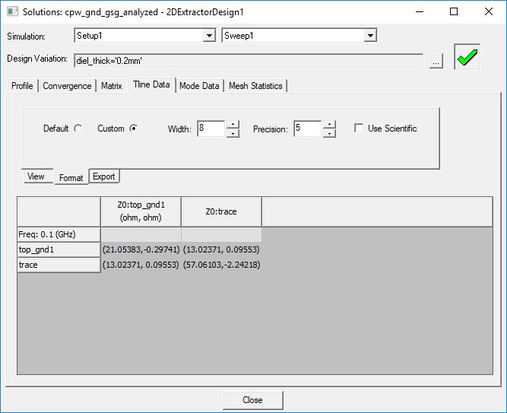Maximize the Solutions window
This screenshot has width=507, height=413.
click(x=454, y=11)
